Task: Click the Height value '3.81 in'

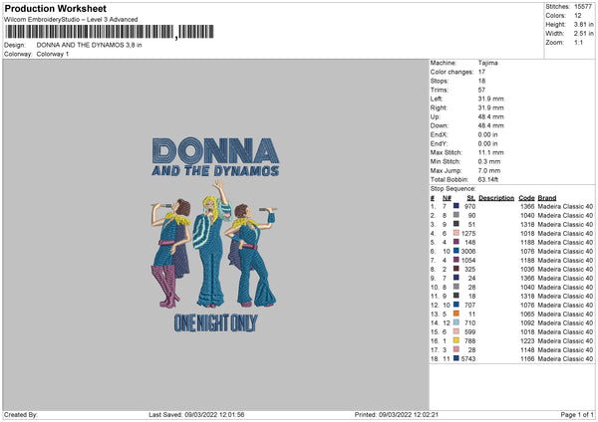Action: [x=583, y=24]
